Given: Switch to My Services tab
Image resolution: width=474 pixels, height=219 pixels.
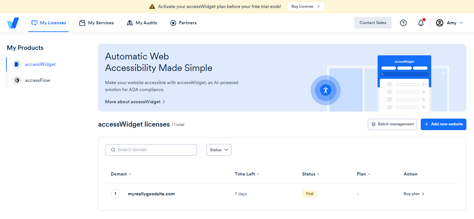Looking at the screenshot, I should coord(96,23).
